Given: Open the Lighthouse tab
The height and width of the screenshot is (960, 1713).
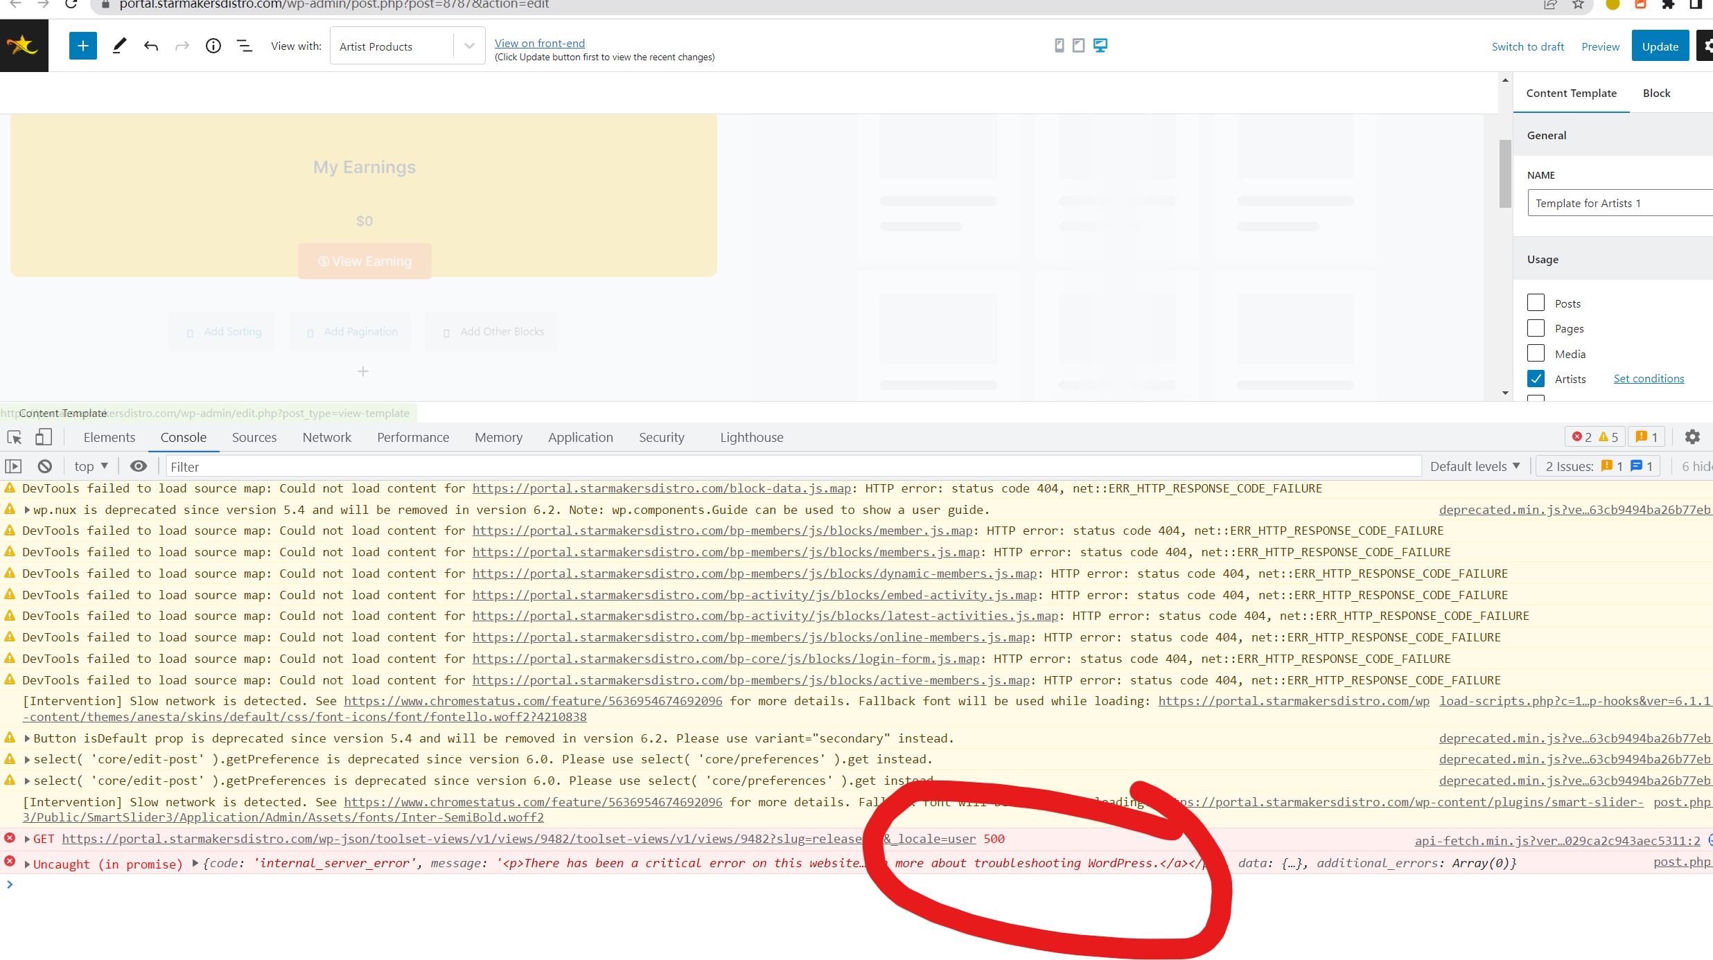Looking at the screenshot, I should (x=751, y=437).
